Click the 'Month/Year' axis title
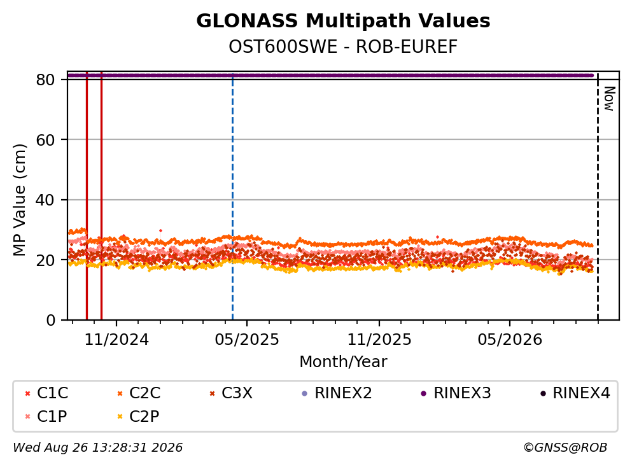The width and height of the screenshot is (632, 467). 343,361
